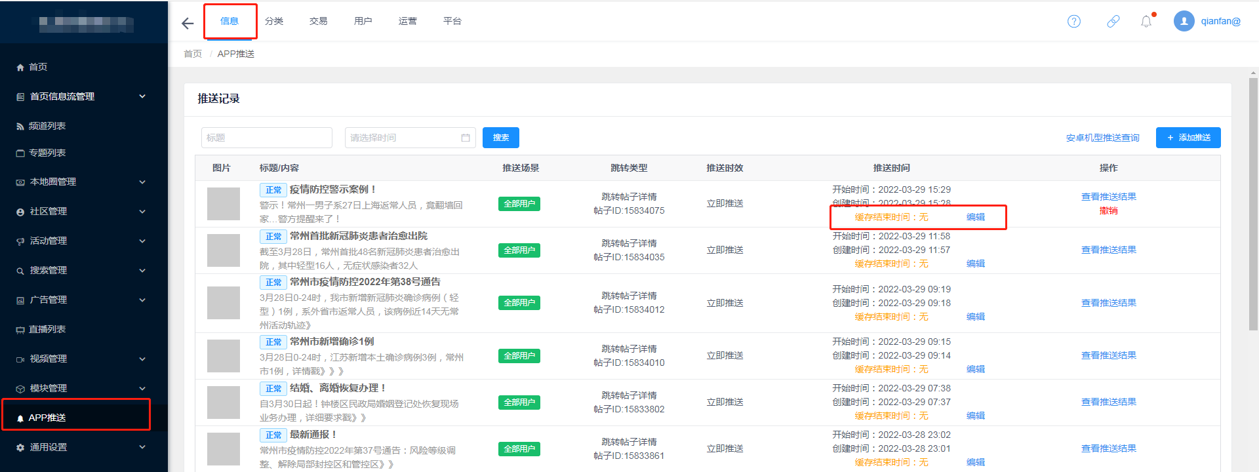Click 编辑 in 常州首批新冠肺炎患者治愈出院 row
The height and width of the screenshot is (472, 1259).
point(976,264)
